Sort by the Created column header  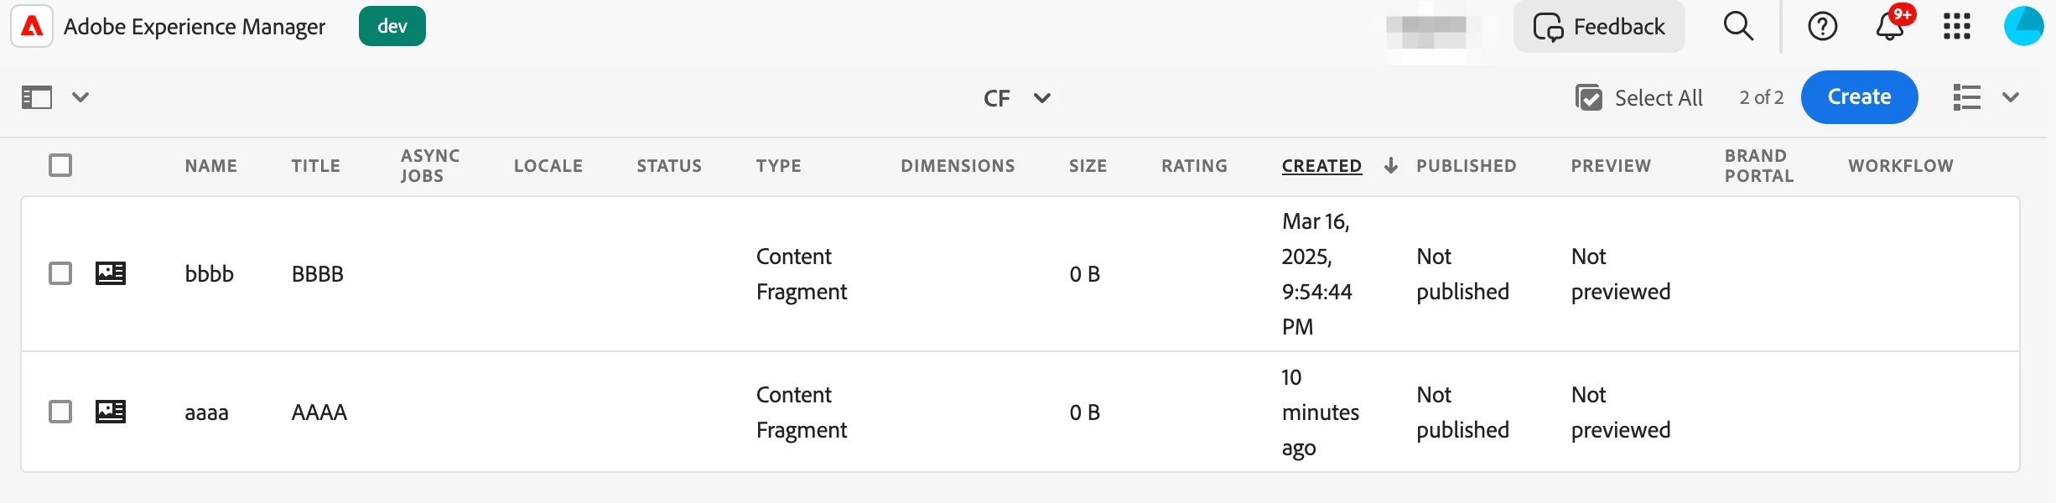click(1321, 166)
